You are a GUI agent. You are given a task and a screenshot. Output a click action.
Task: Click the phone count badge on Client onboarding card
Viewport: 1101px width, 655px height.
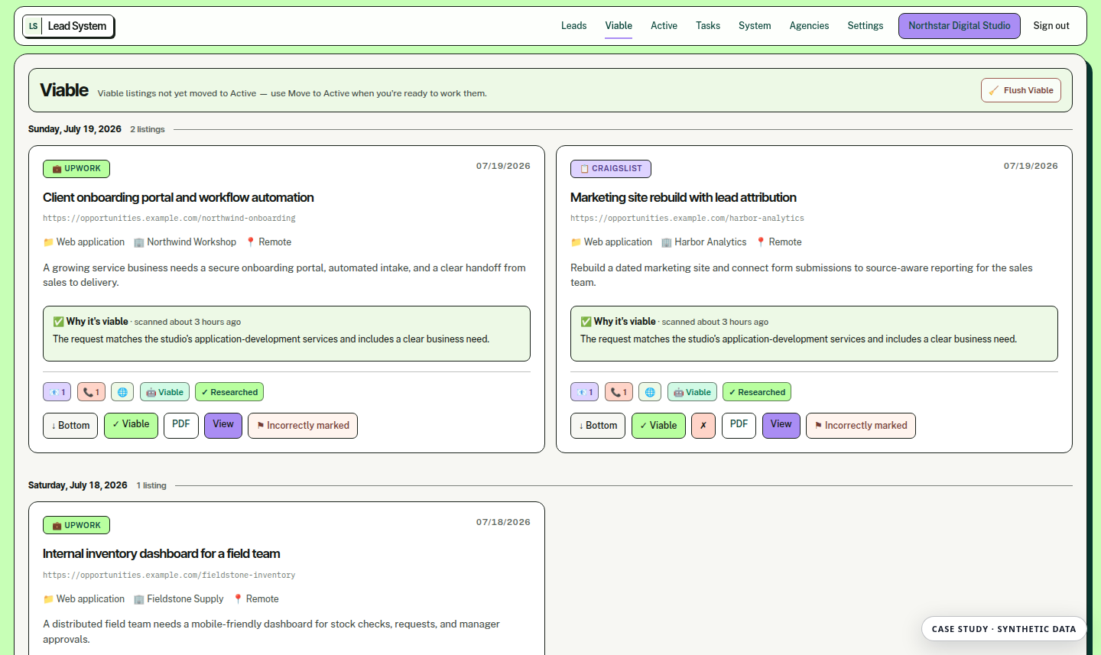91,392
